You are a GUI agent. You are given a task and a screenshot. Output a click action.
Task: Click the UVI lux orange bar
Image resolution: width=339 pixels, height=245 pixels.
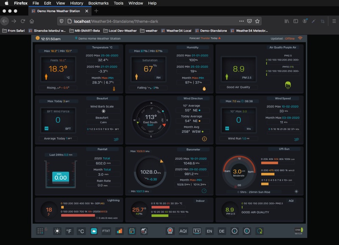270,163
